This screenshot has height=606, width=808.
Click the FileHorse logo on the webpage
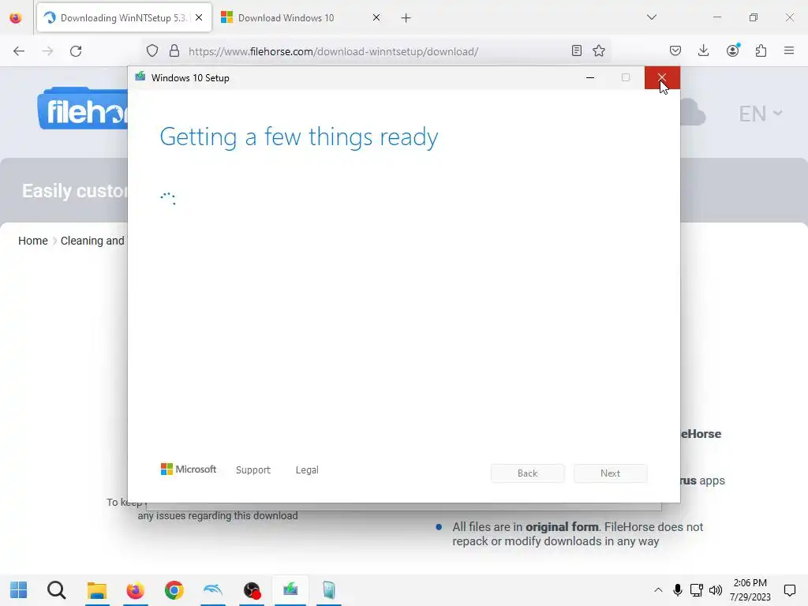(x=82, y=109)
